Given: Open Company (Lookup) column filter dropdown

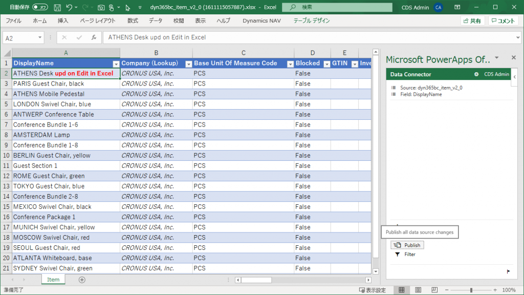Looking at the screenshot, I should [188, 64].
